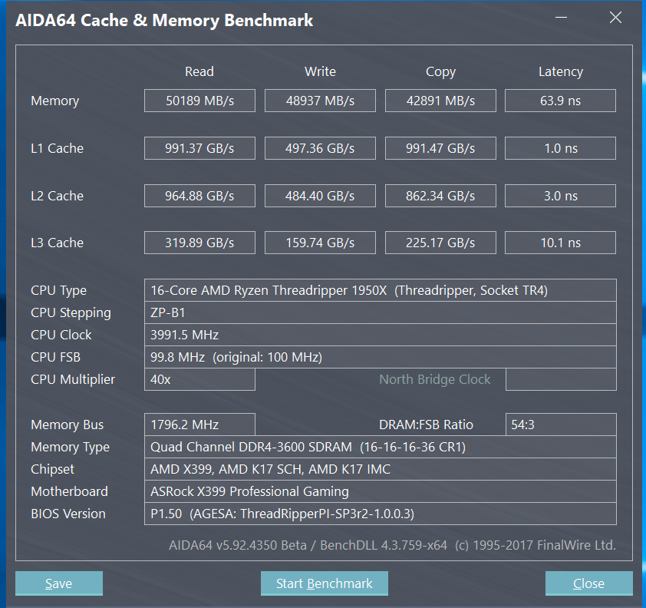Image resolution: width=646 pixels, height=608 pixels.
Task: Click the L3 Cache row label
Action: [57, 243]
